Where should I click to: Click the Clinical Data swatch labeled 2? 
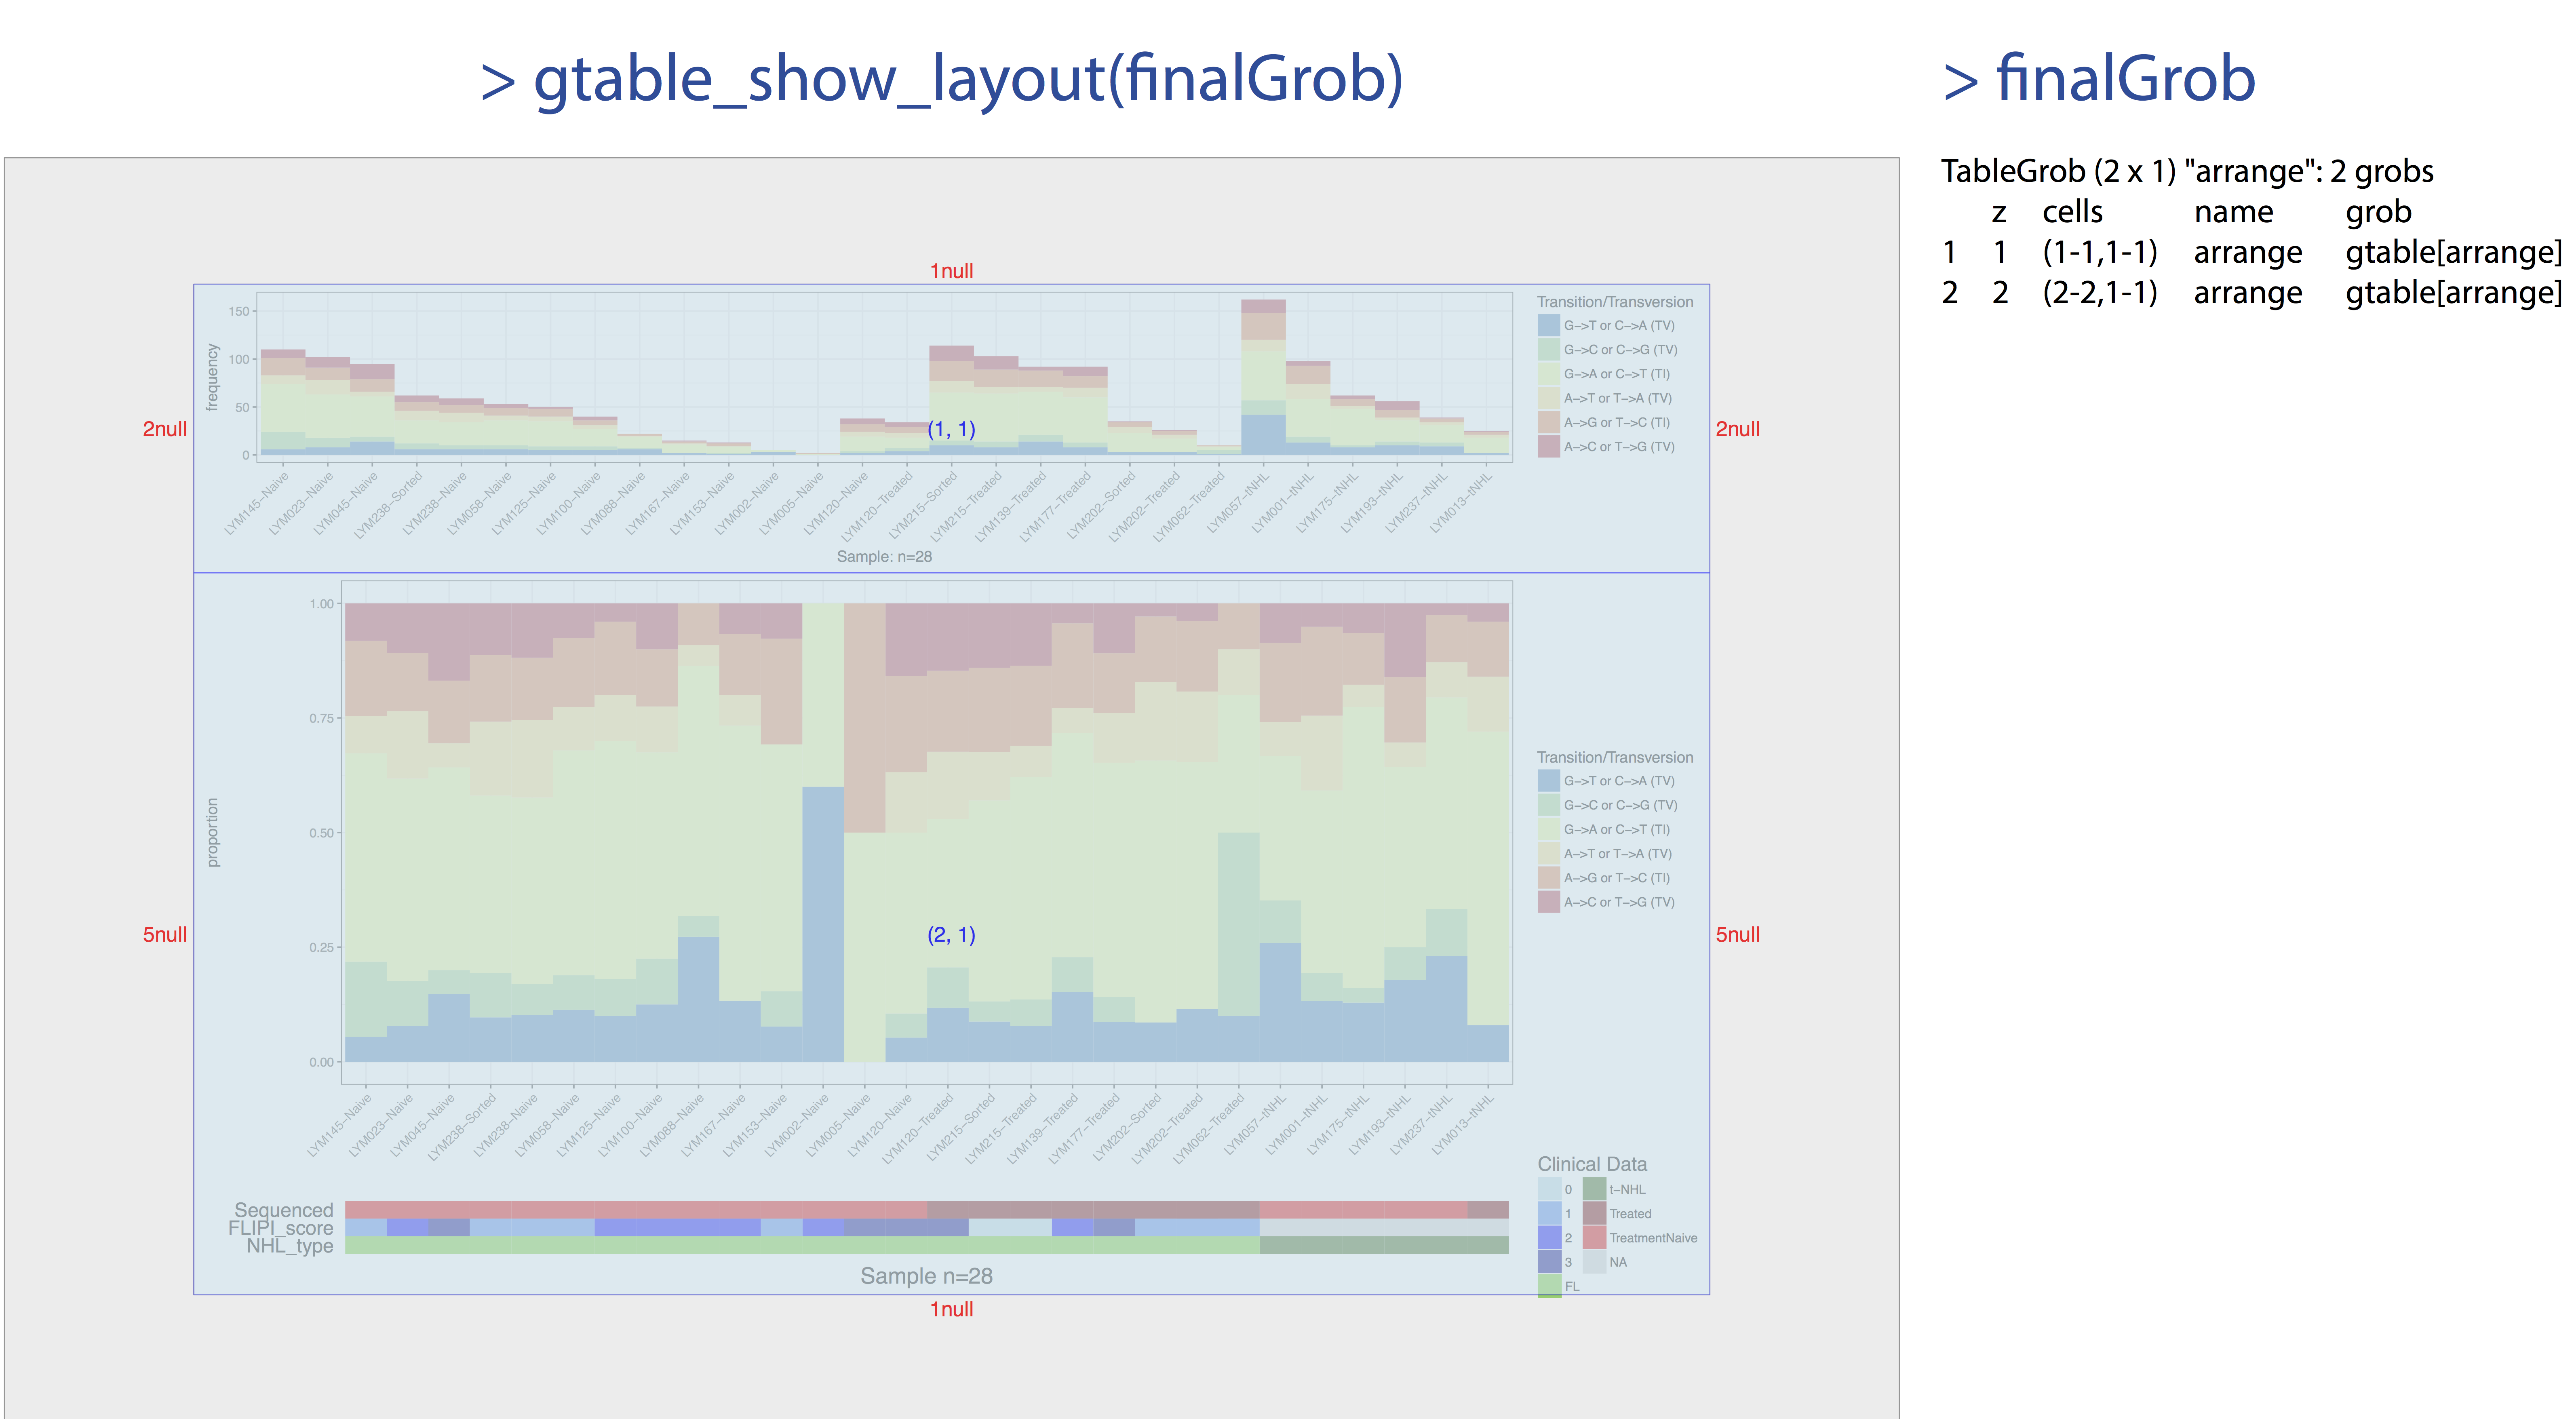(x=1549, y=1237)
